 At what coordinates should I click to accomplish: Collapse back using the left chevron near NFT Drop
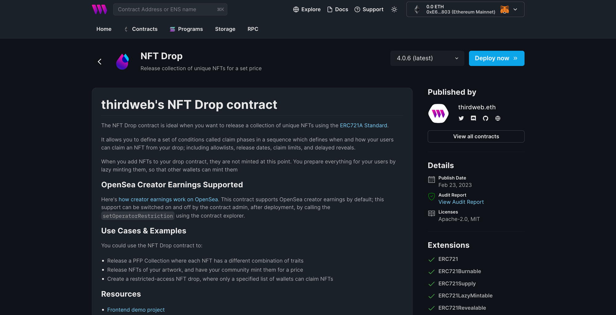point(99,61)
